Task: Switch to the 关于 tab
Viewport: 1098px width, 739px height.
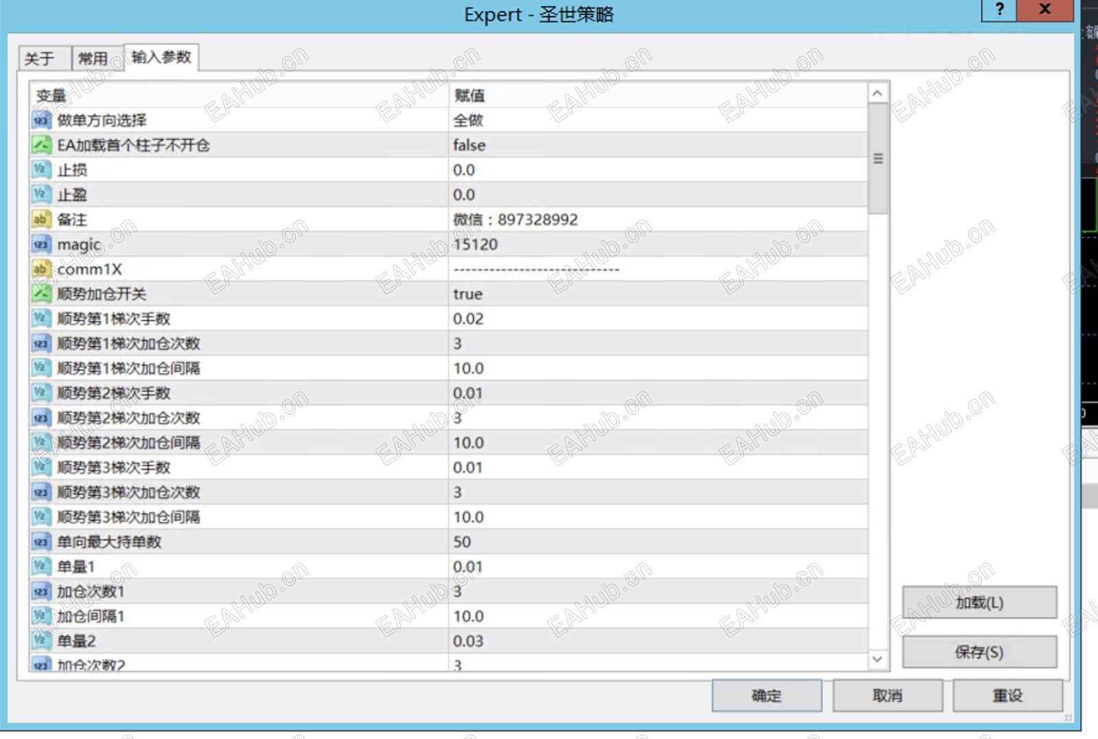Action: (45, 58)
